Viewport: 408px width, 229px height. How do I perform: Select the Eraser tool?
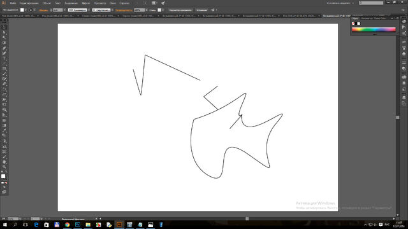[4, 84]
